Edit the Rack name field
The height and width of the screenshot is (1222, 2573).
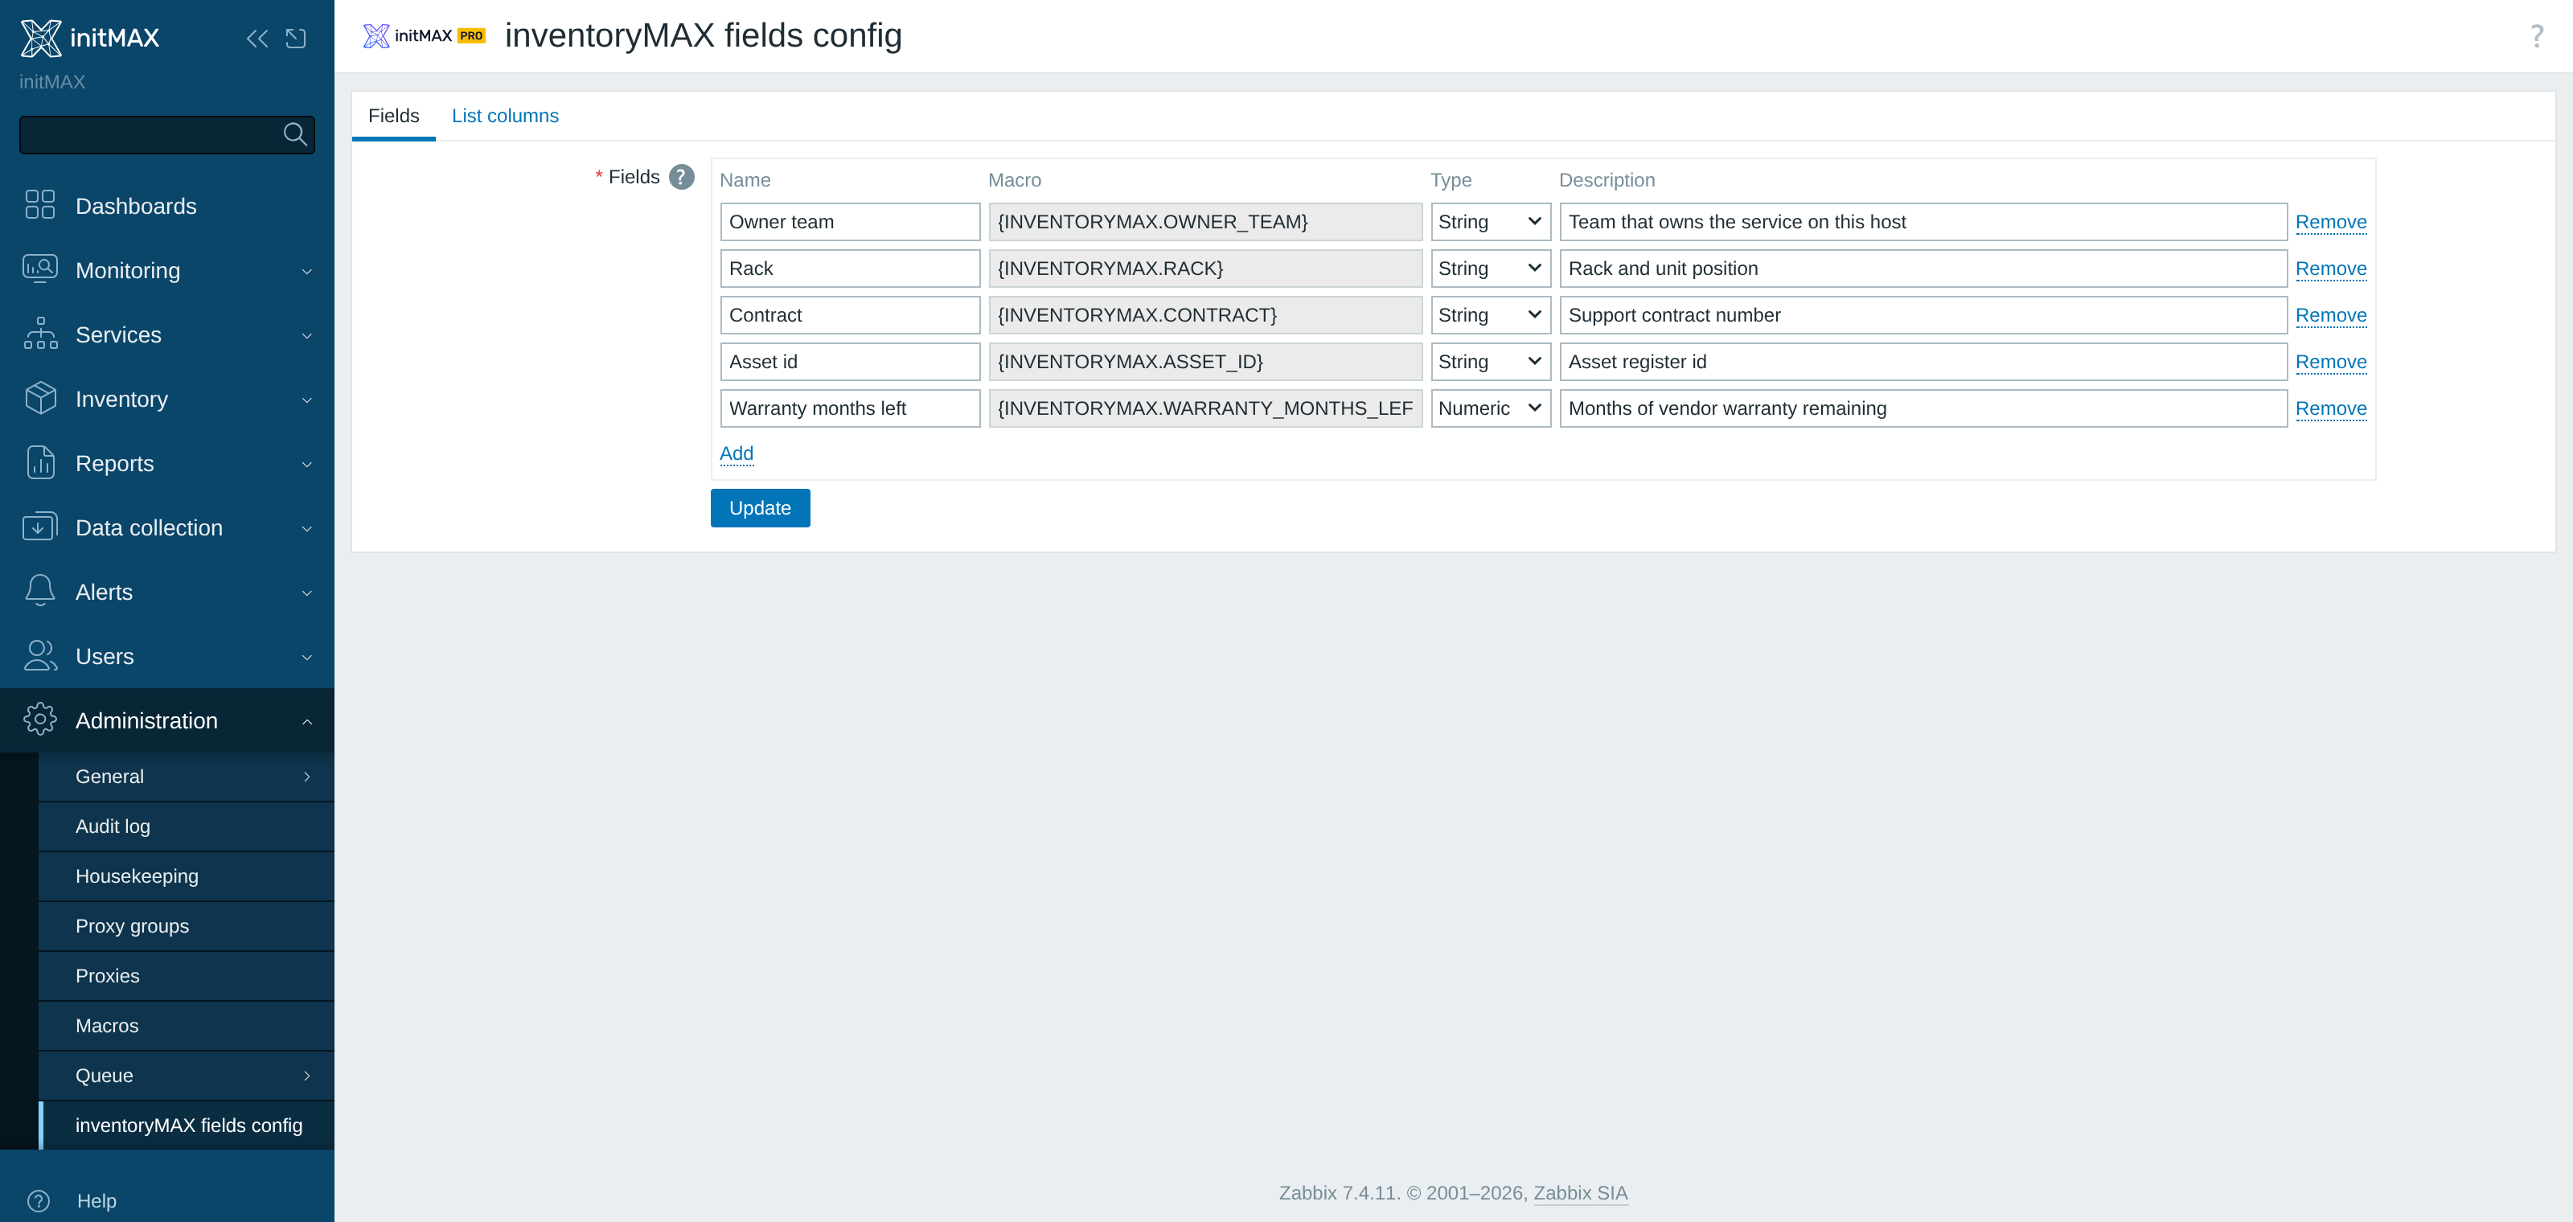point(850,269)
